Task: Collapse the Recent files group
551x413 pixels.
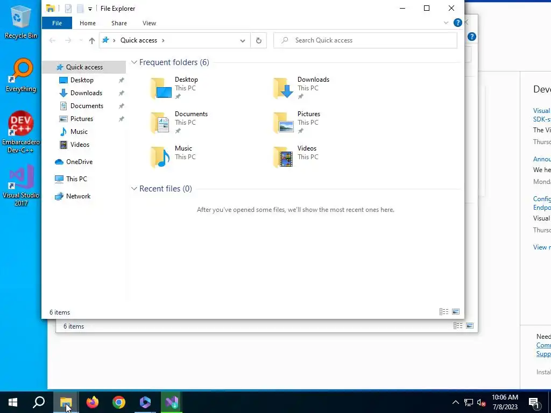Action: pyautogui.click(x=134, y=189)
